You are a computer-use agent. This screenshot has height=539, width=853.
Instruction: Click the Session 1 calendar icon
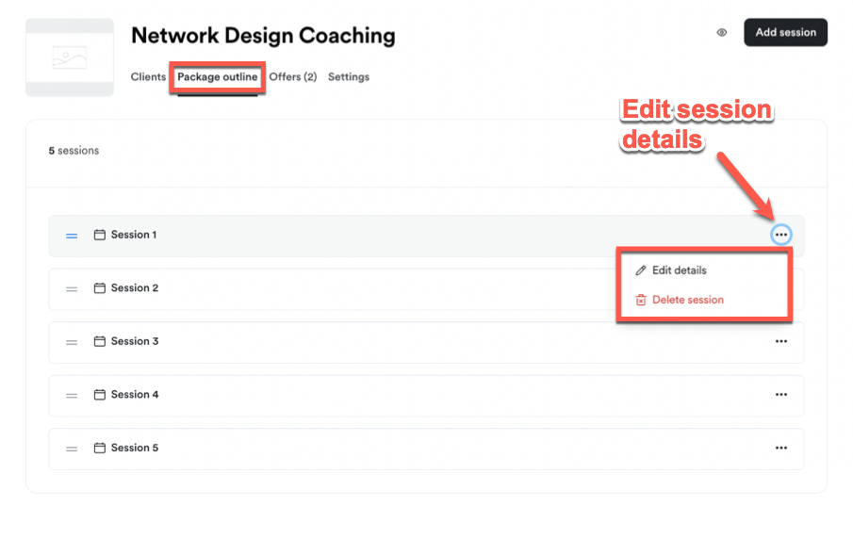[100, 236]
